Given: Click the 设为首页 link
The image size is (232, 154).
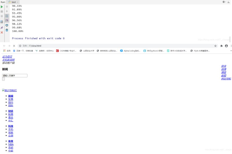Looking at the screenshot, I should tap(7, 57).
